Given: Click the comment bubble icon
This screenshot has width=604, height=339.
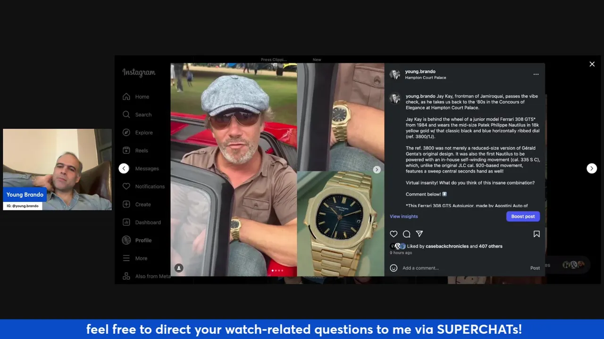Looking at the screenshot, I should click(x=406, y=234).
